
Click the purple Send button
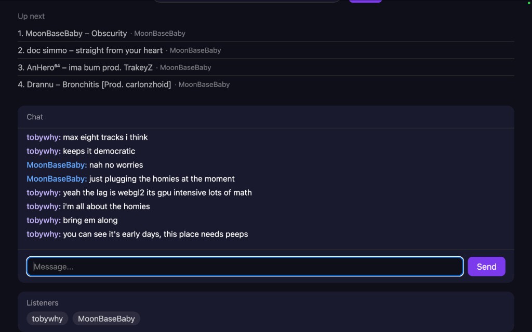(x=486, y=267)
